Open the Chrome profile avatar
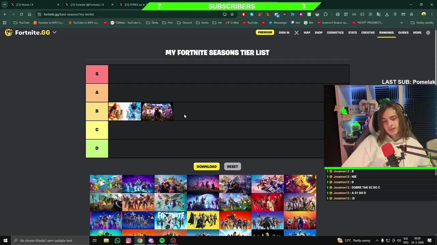The image size is (437, 245). point(424,14)
